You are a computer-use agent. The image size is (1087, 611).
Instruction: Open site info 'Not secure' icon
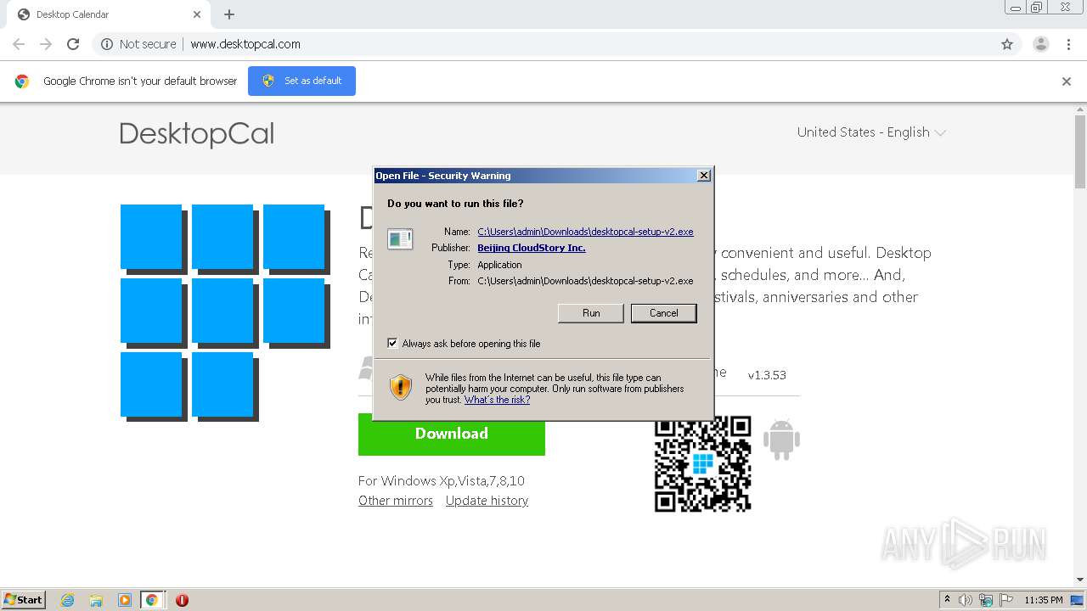click(x=107, y=44)
